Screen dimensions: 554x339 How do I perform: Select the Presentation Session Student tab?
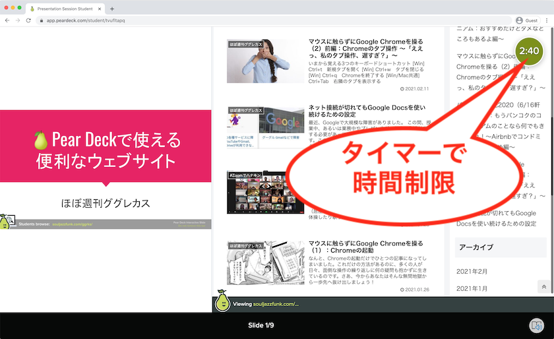63,9
